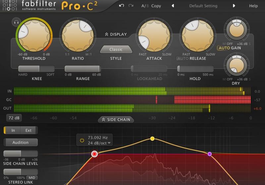The image size is (265, 185).
Task: Collapse the Display section
Action: (116, 34)
